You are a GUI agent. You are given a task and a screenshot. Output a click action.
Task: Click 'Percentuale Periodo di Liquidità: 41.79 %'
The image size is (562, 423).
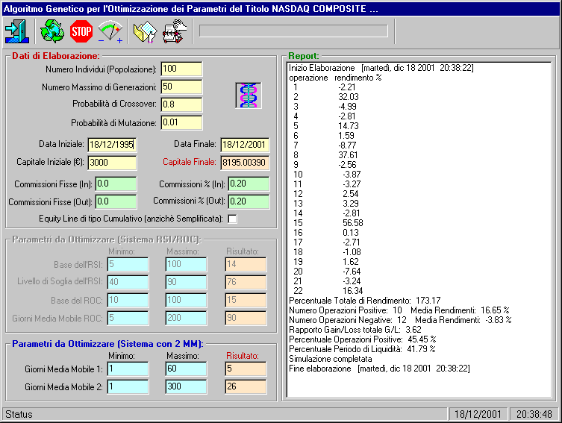(362, 348)
